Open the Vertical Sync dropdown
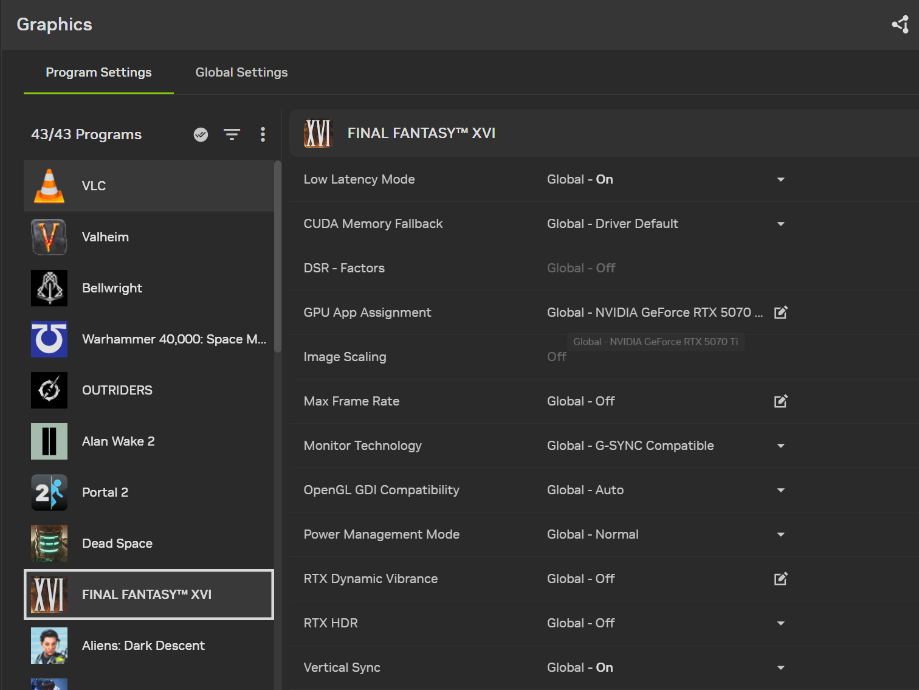This screenshot has height=690, width=919. pos(781,668)
